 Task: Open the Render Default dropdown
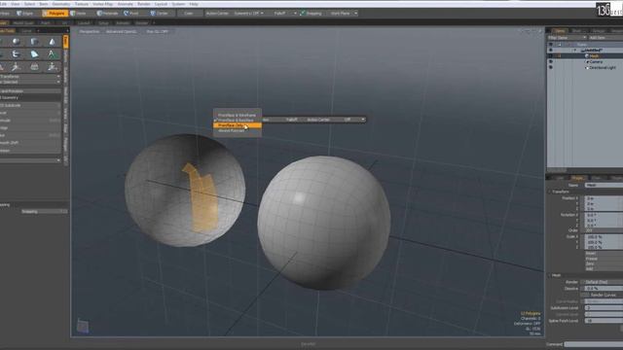604,282
